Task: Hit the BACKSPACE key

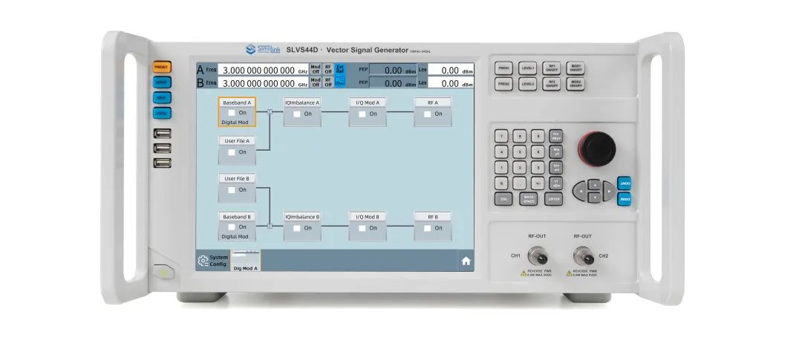Action: (x=529, y=199)
